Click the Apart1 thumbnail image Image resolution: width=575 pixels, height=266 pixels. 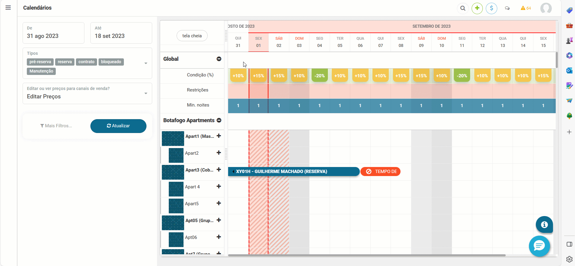point(173,138)
